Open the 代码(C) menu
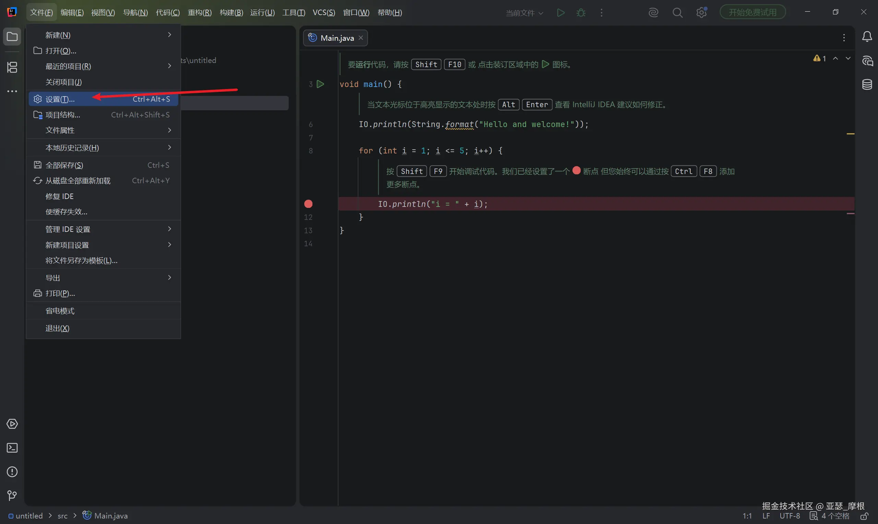Viewport: 878px width, 524px height. pyautogui.click(x=168, y=13)
